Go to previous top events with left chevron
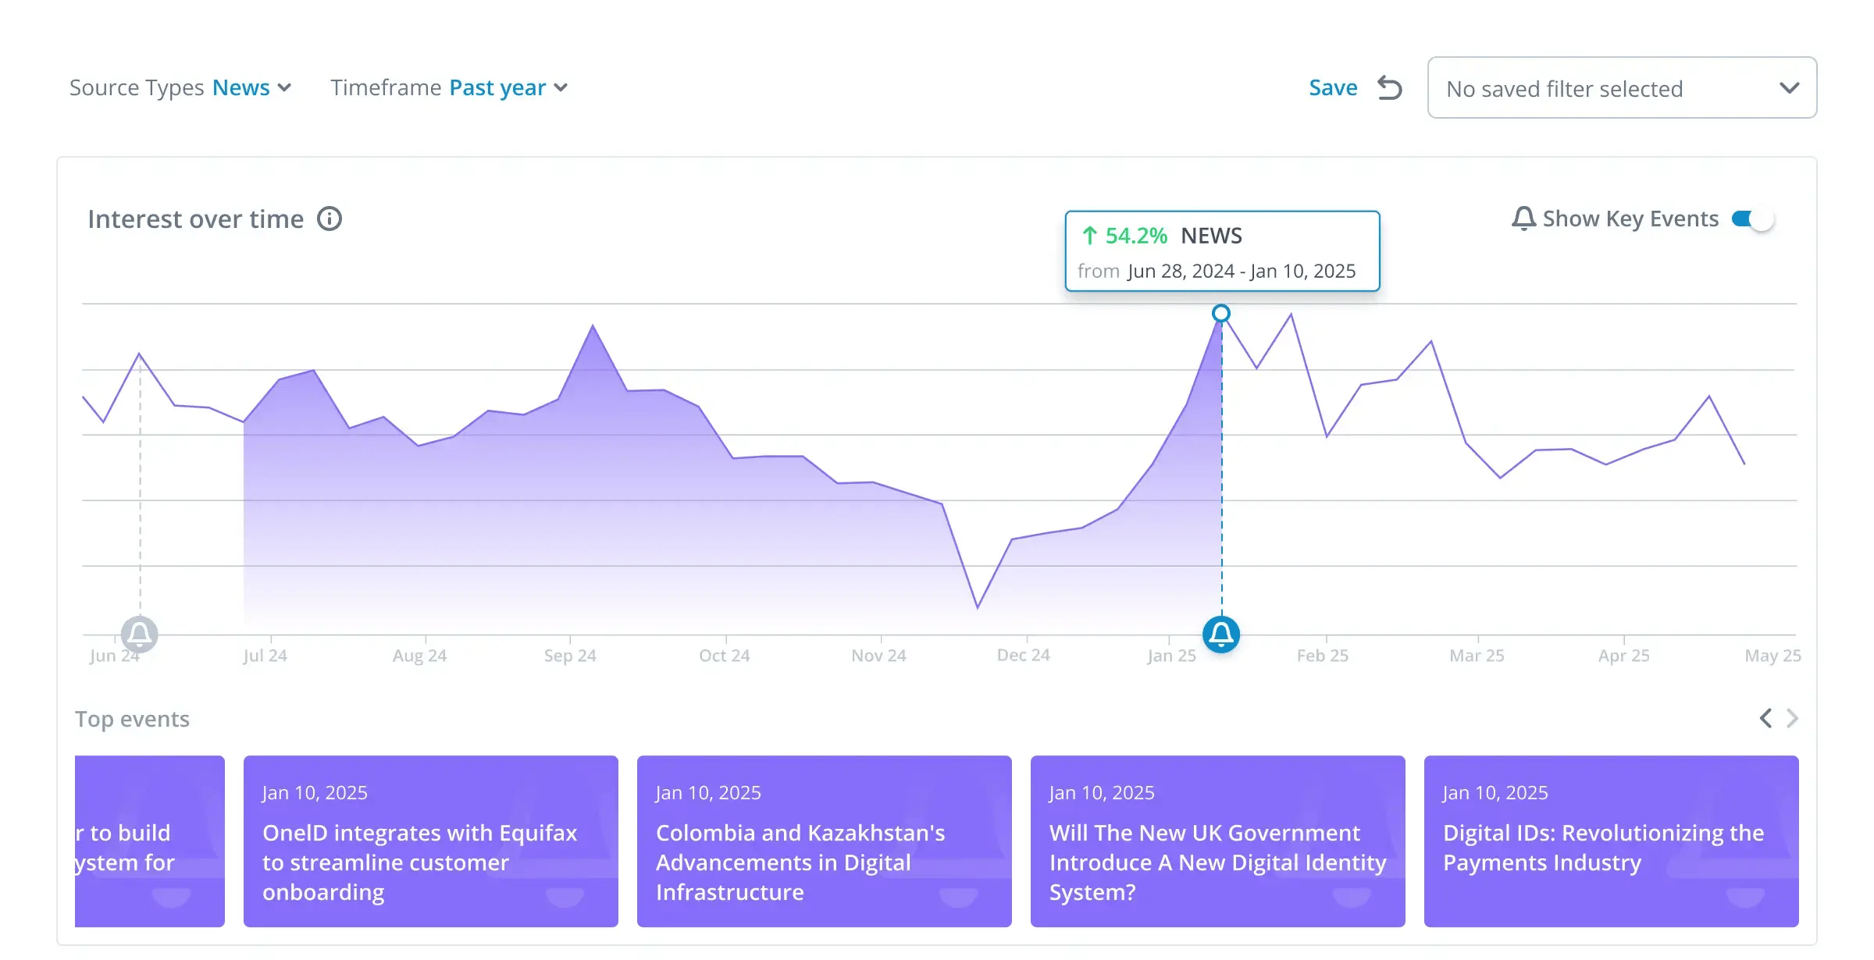 point(1765,718)
